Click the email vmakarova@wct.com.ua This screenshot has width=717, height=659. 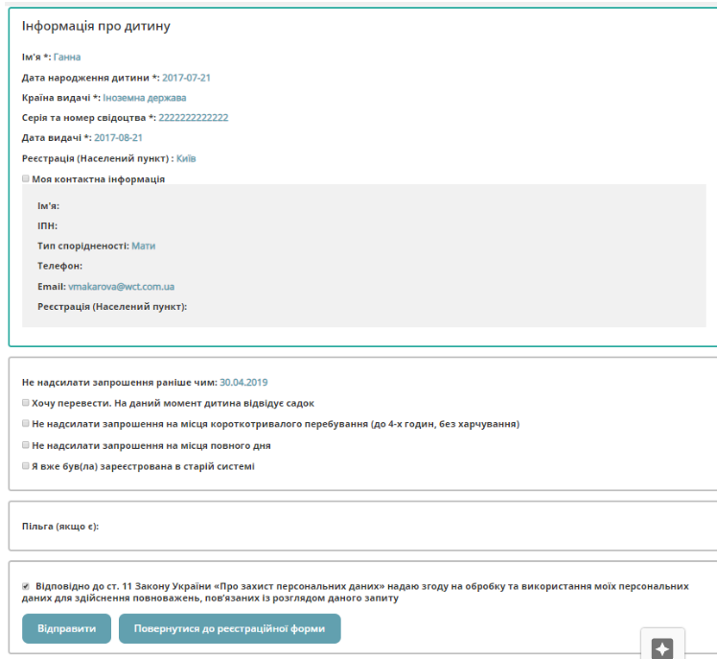coord(121,287)
